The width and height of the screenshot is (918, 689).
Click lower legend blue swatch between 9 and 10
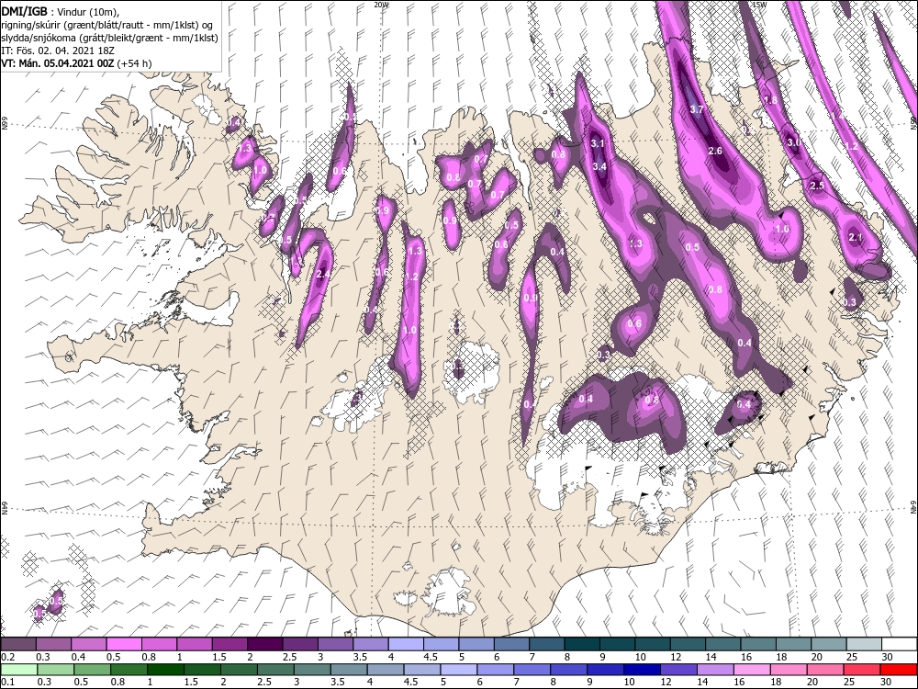pyautogui.click(x=605, y=669)
